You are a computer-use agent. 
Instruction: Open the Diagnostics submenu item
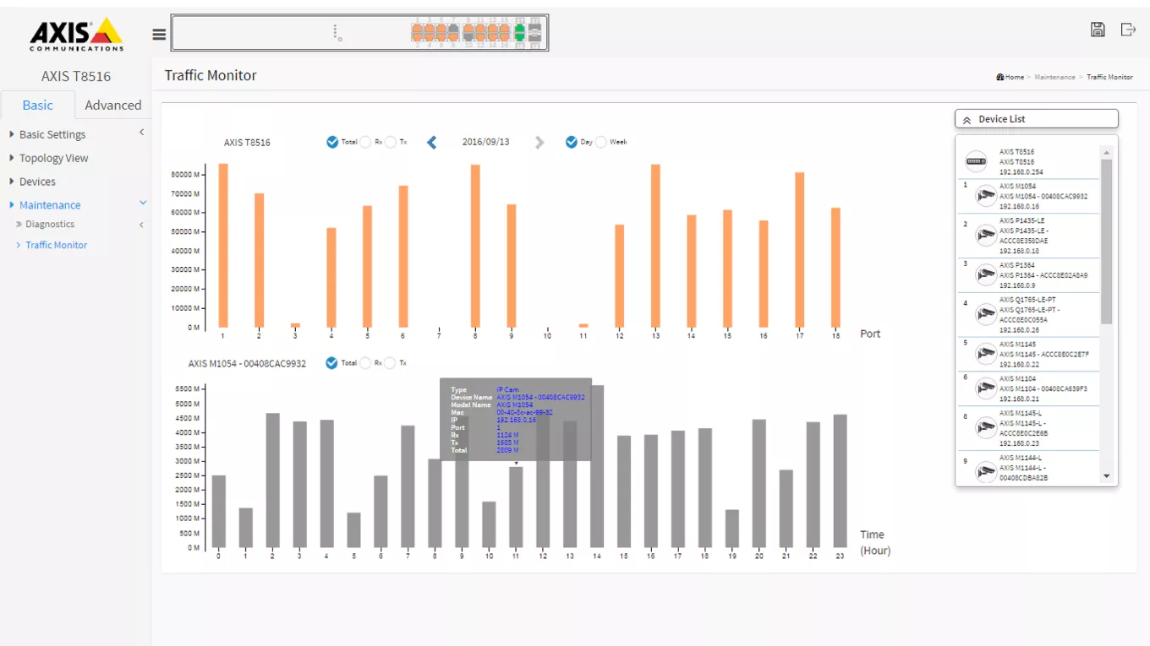pyautogui.click(x=50, y=225)
